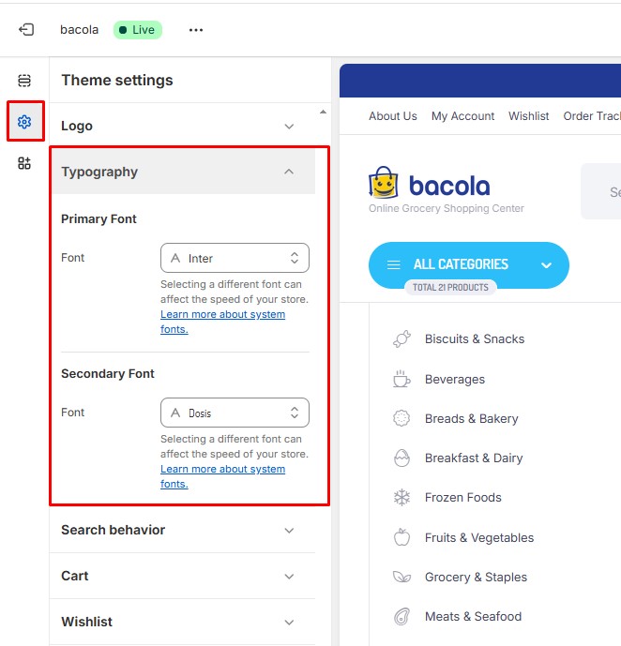The width and height of the screenshot is (621, 646).
Task: Open the Sections sidebar icon
Action: pyautogui.click(x=24, y=81)
